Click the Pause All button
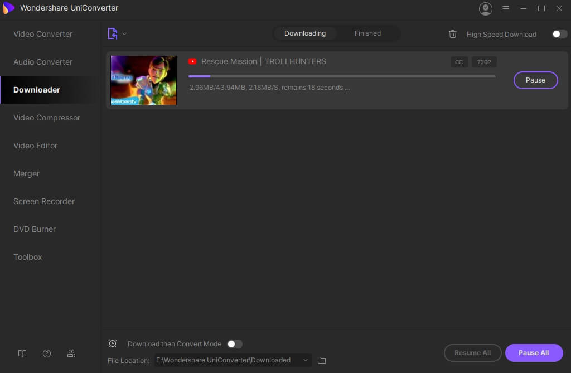This screenshot has height=373, width=571. [x=534, y=353]
